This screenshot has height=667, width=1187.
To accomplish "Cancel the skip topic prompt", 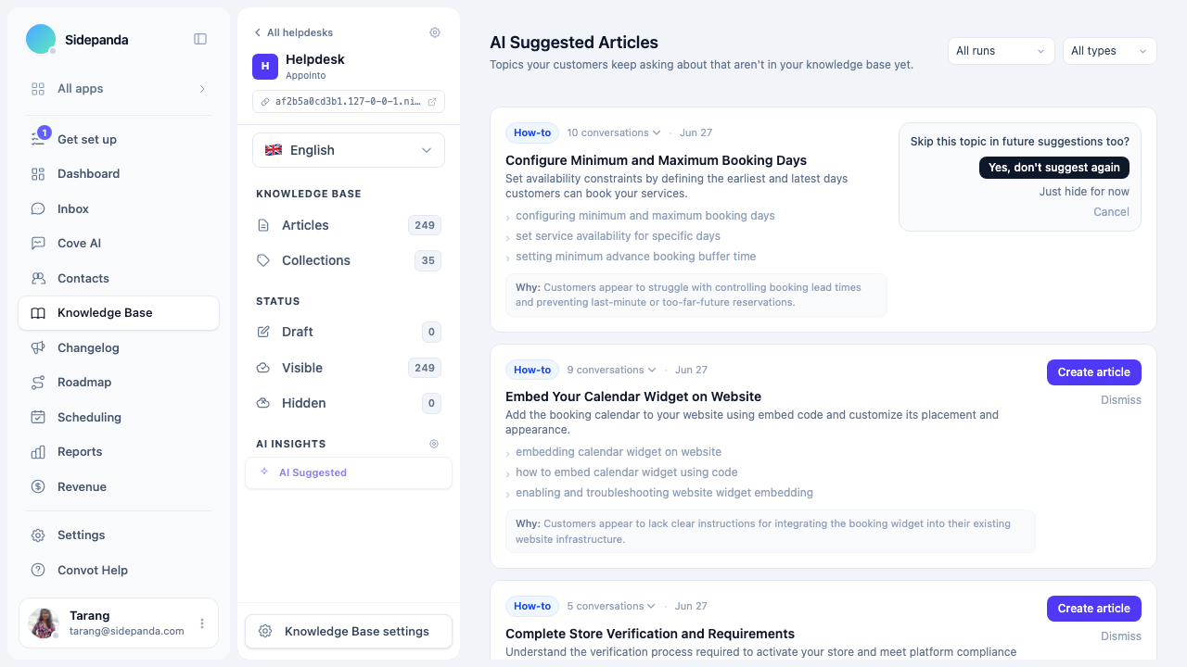I will click(1111, 212).
